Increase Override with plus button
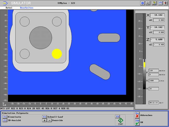169x127 pixels. tap(44, 120)
